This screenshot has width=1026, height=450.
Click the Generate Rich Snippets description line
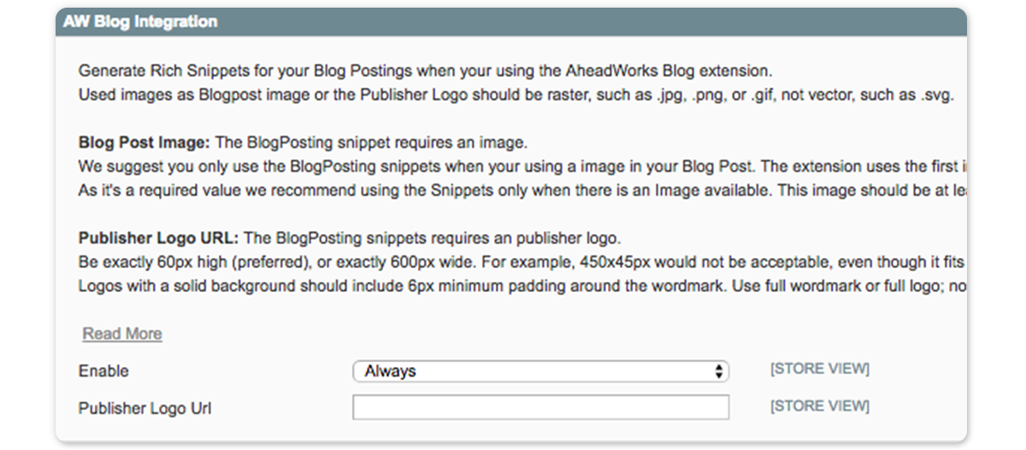(256, 71)
